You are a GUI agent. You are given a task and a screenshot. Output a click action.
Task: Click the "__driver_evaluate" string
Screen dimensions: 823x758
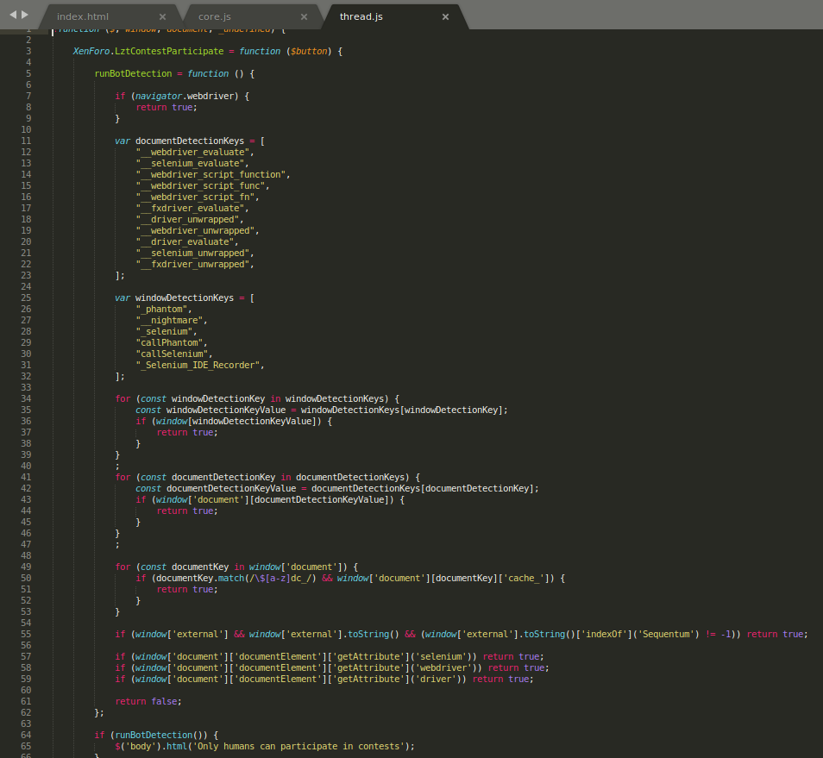(x=185, y=241)
